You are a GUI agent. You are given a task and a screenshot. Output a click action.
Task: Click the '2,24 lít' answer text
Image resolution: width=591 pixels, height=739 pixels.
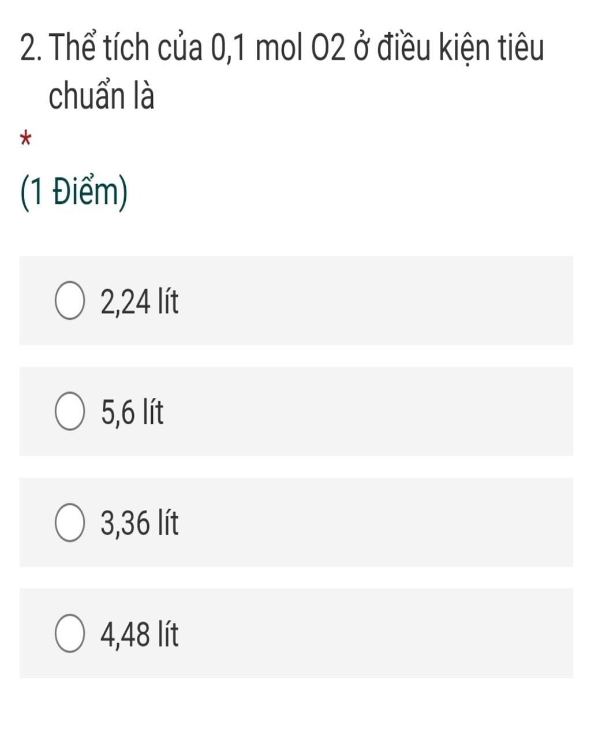139,301
